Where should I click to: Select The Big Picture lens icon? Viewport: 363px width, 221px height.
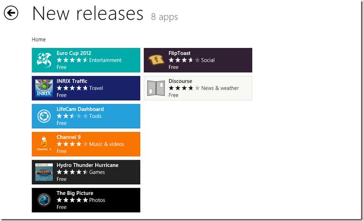44,200
